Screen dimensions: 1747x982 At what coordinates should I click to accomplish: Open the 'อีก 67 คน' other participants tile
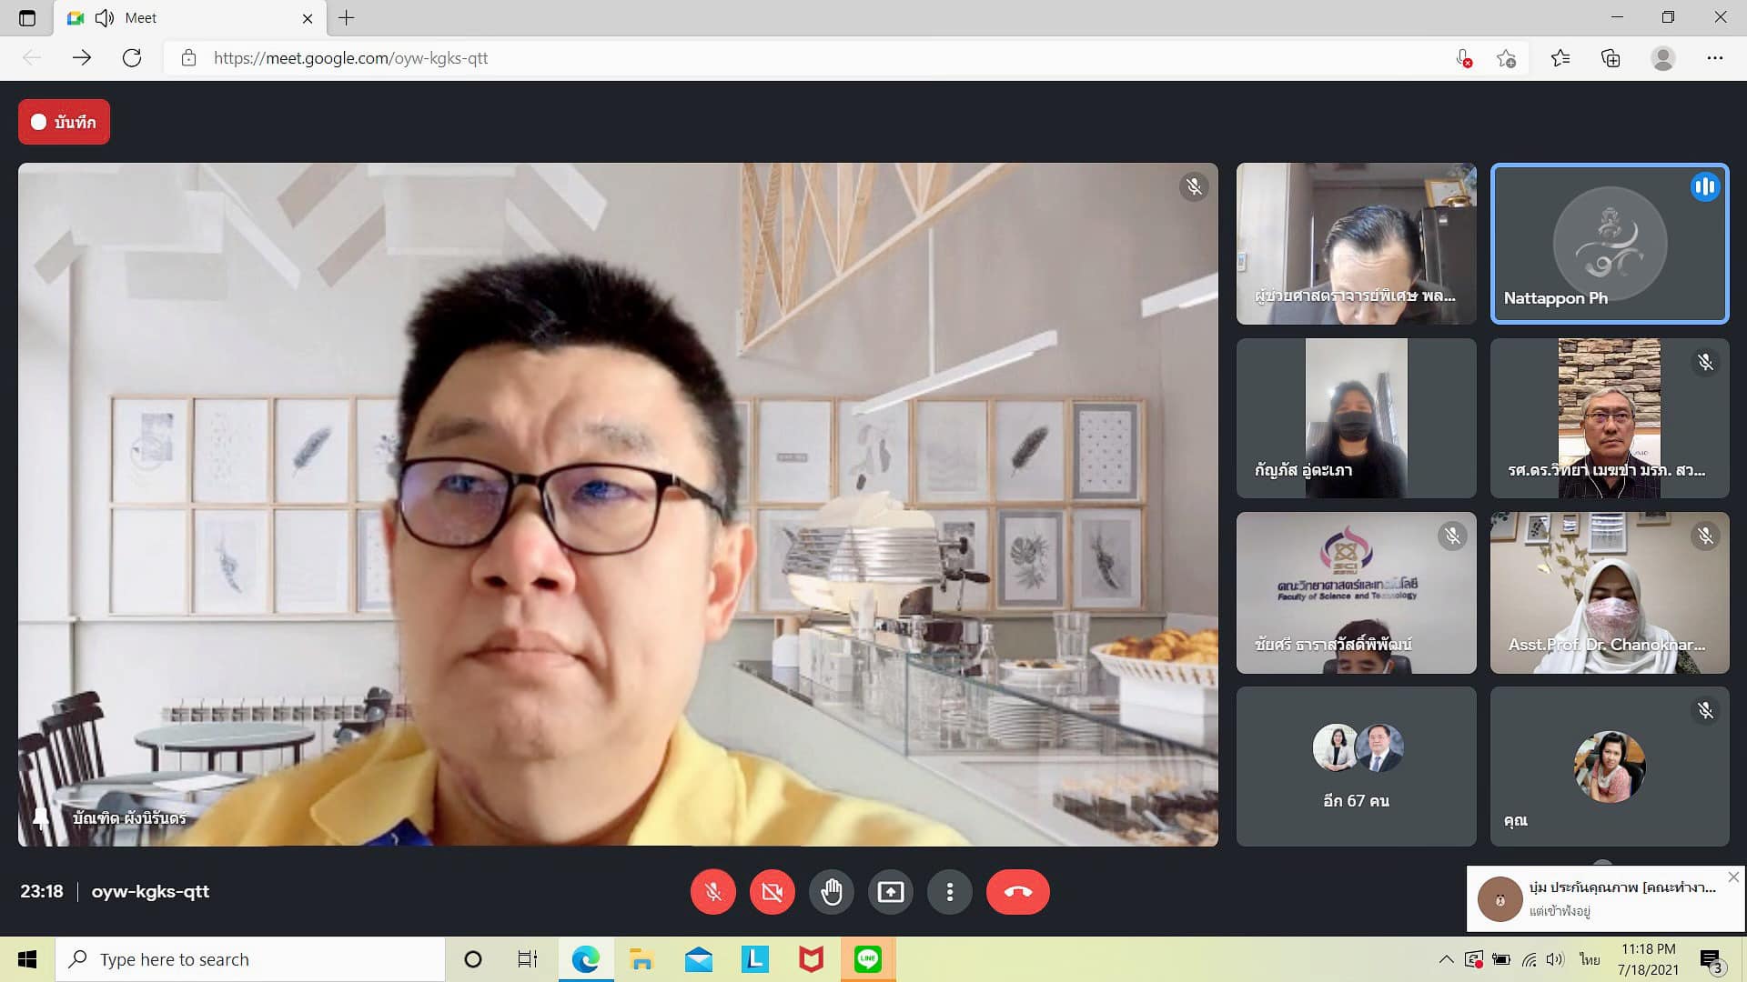coord(1356,766)
